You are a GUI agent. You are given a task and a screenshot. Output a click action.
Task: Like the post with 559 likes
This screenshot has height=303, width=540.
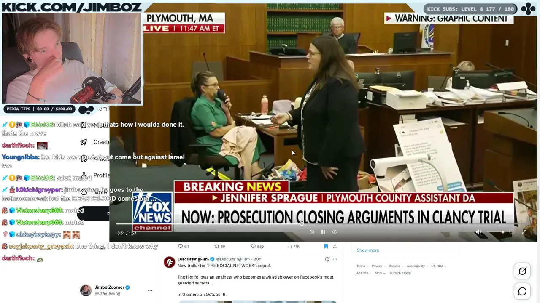tap(257, 246)
